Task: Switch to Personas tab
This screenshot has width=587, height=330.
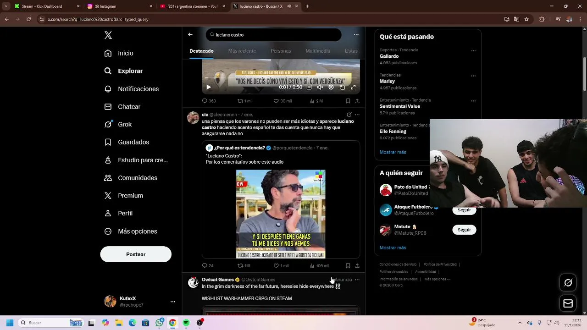Action: click(x=281, y=51)
